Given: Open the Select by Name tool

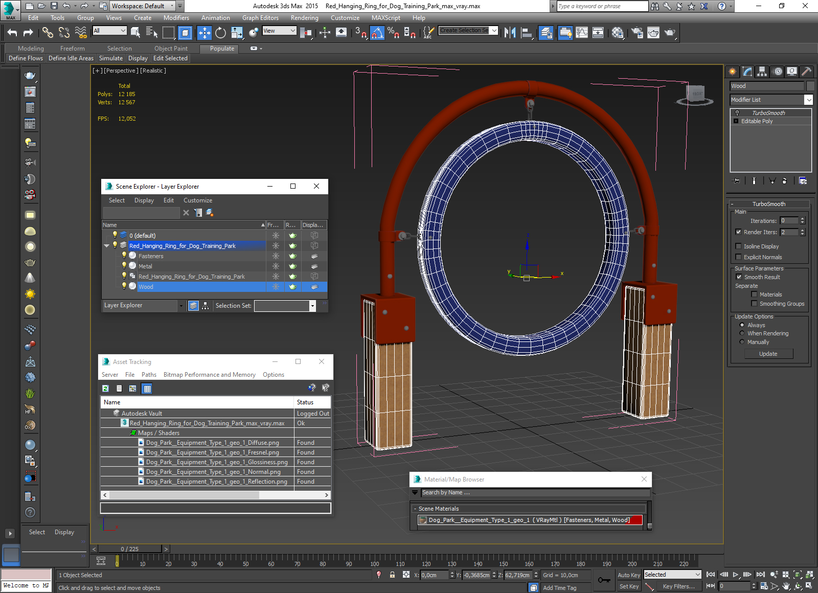Looking at the screenshot, I should pyautogui.click(x=152, y=33).
